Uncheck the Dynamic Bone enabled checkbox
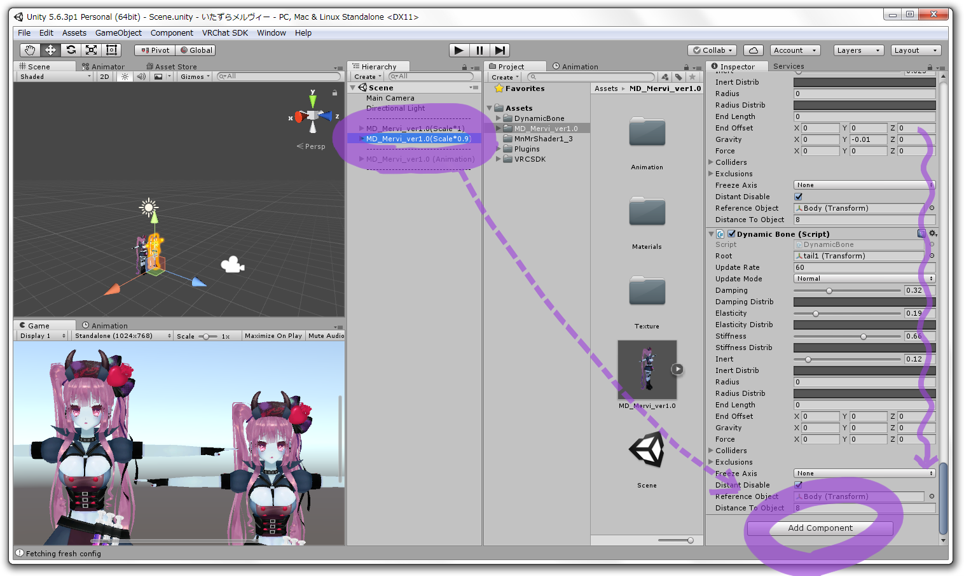The height and width of the screenshot is (576, 964). (731, 234)
